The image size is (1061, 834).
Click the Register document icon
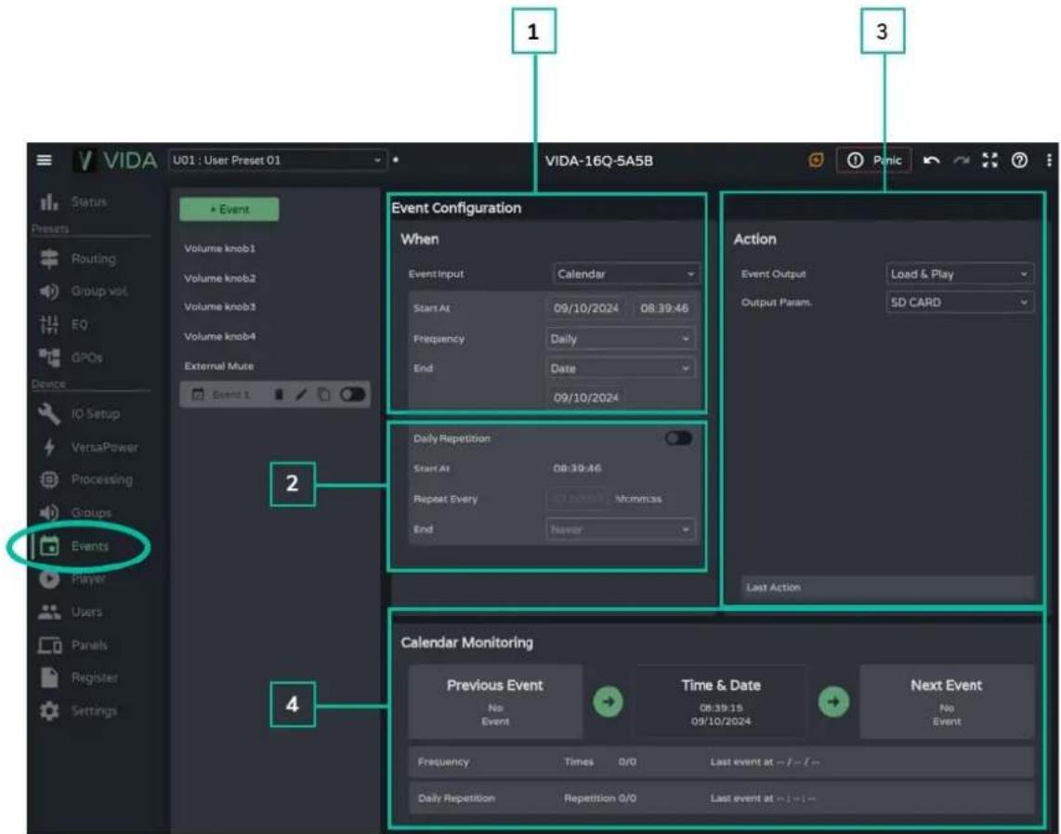point(48,678)
